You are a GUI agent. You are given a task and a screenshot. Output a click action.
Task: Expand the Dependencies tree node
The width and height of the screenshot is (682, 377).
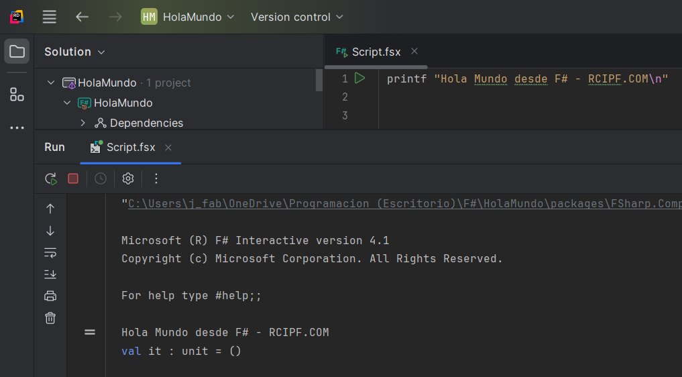coord(83,123)
